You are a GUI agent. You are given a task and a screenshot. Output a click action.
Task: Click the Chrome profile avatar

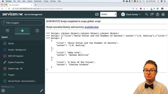coord(162,9)
